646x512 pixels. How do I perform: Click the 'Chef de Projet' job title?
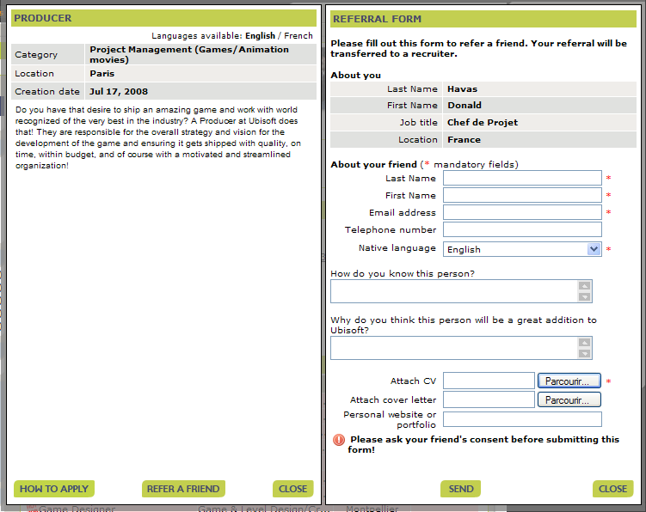pos(483,123)
